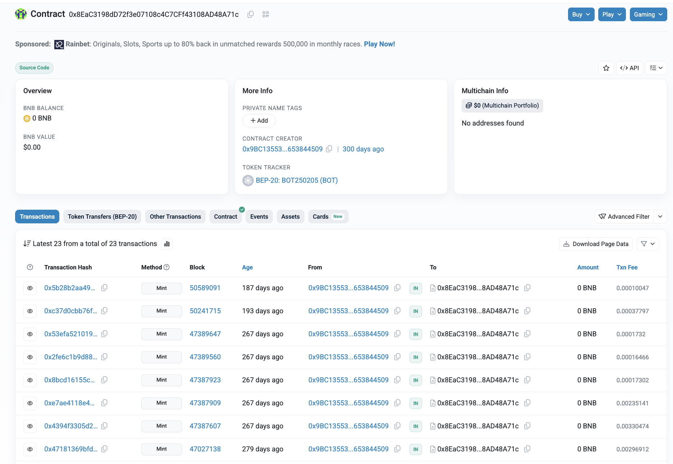Open the API documentation button

tap(629, 68)
